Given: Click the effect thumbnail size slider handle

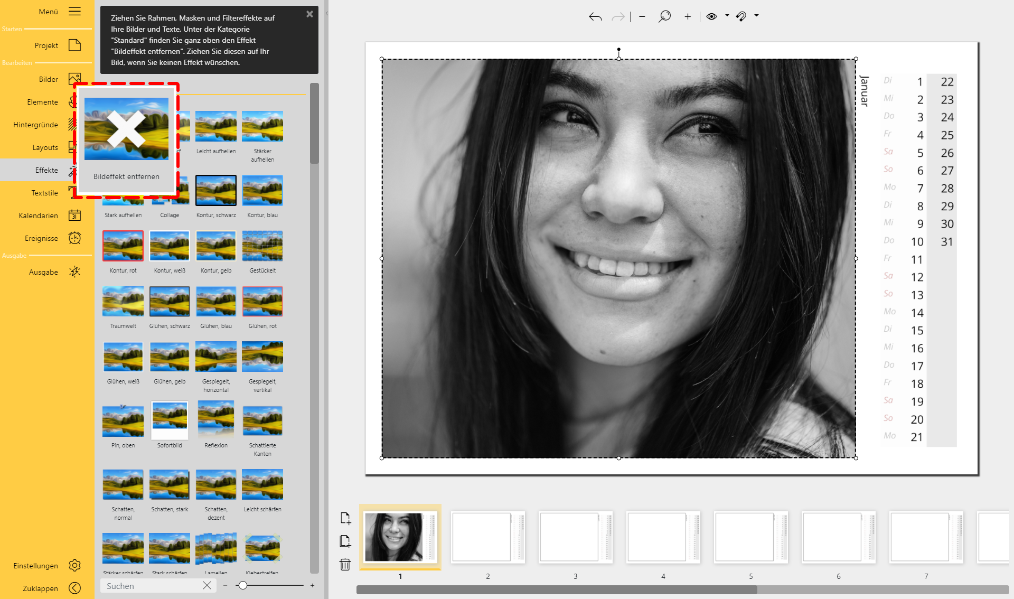Looking at the screenshot, I should click(x=242, y=585).
